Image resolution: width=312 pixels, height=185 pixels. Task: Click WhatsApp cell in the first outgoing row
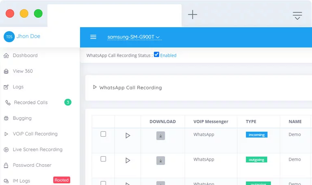click(x=204, y=159)
